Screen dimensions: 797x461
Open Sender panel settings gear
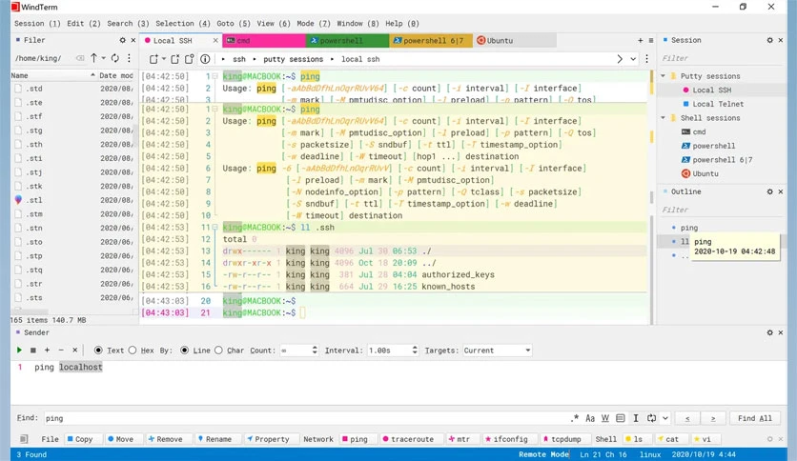coord(770,332)
